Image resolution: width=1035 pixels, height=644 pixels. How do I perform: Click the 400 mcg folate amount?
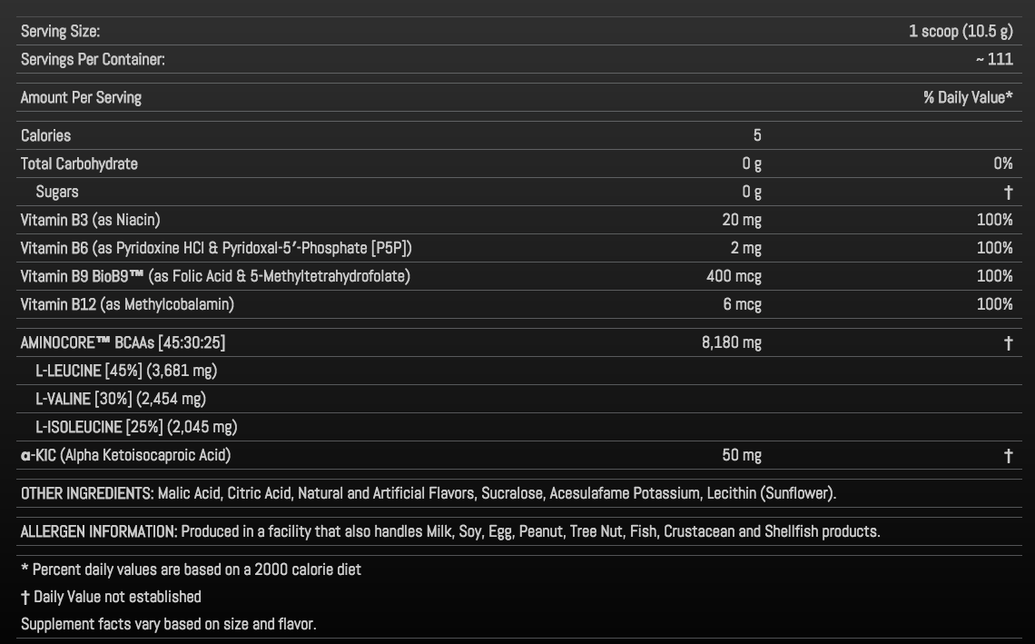point(734,276)
